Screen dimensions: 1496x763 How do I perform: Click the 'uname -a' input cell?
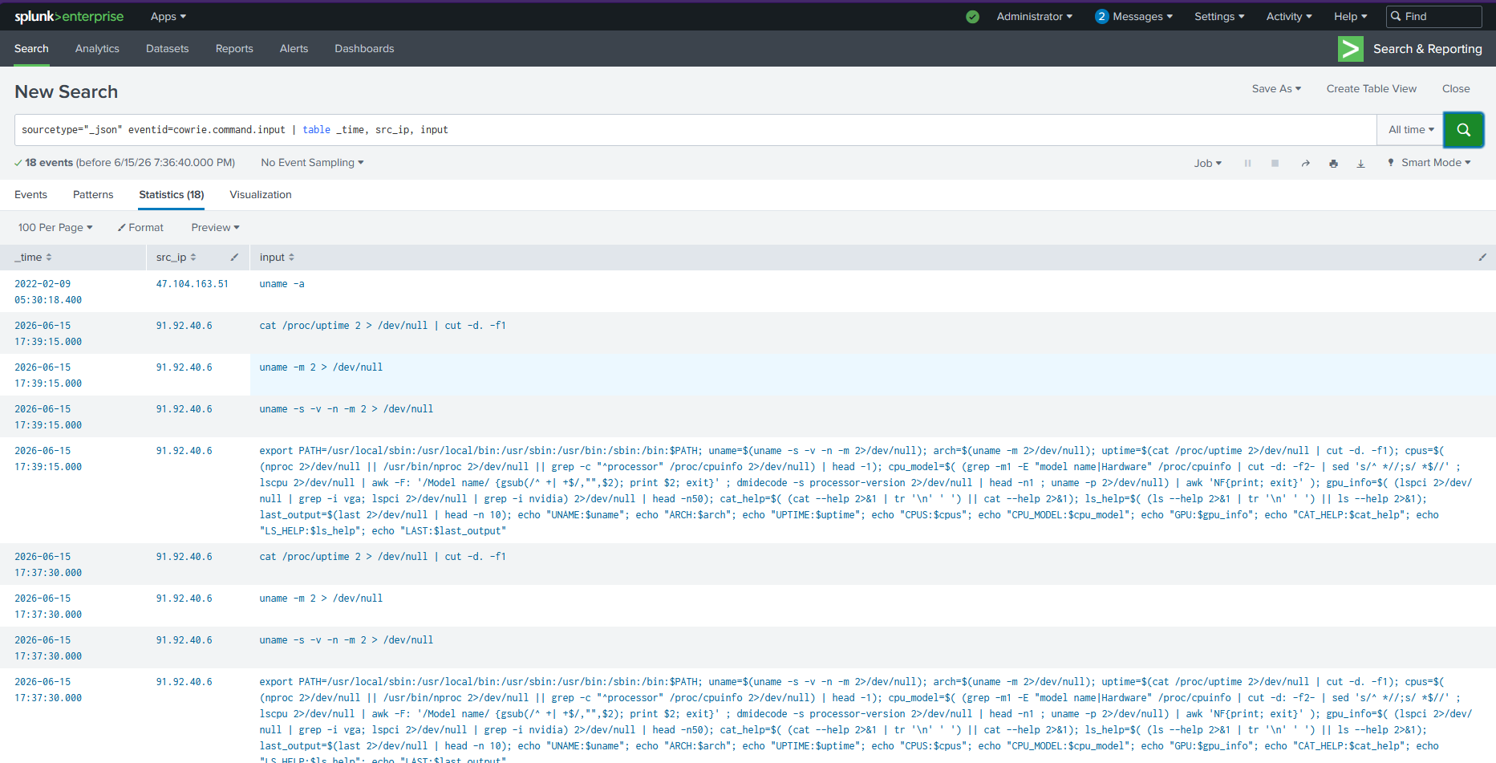282,284
